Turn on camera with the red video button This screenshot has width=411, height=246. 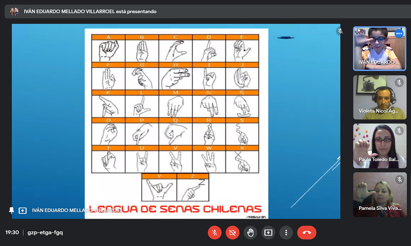tap(232, 232)
